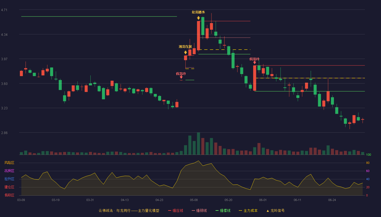Click the 03-09 date label

click(21, 200)
